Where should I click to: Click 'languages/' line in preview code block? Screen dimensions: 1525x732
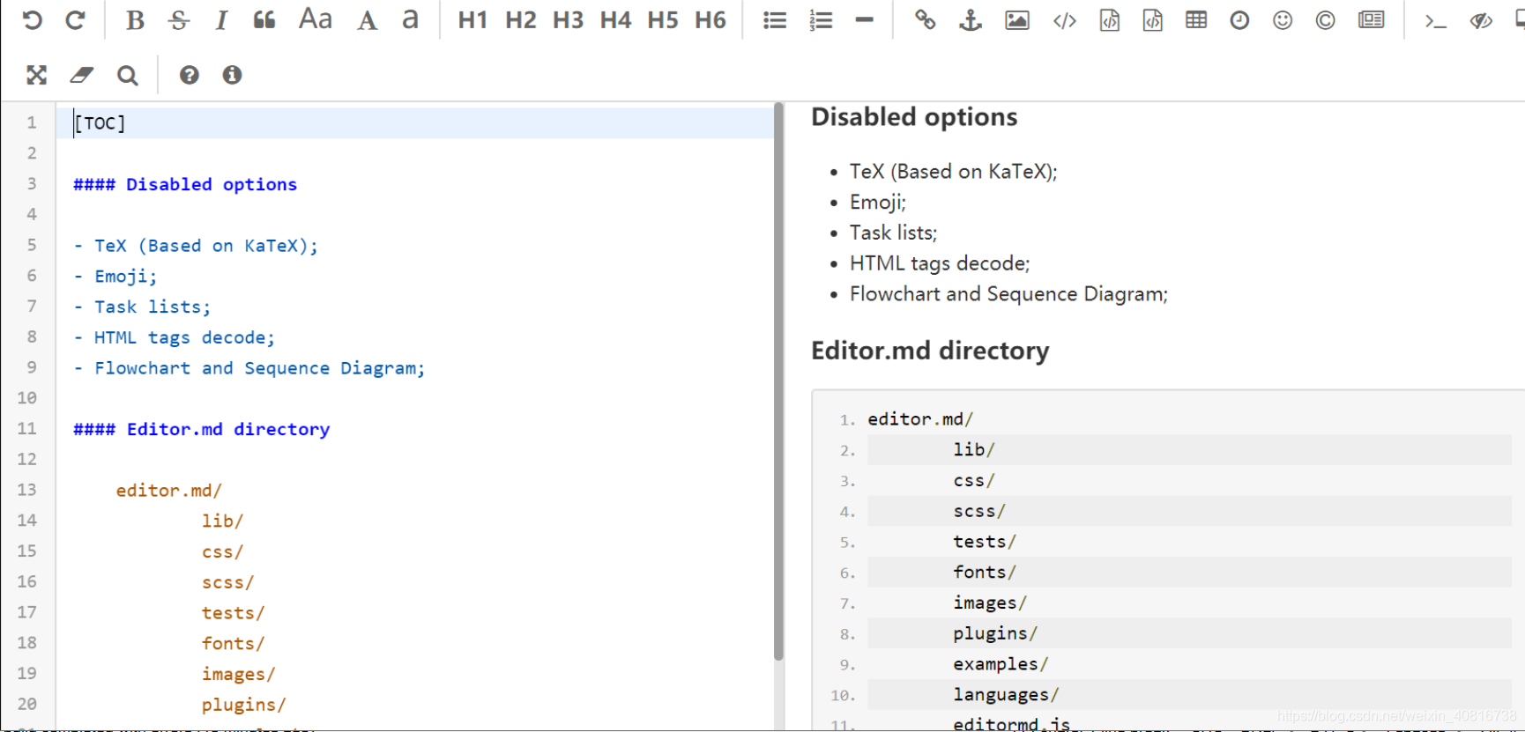coord(1006,695)
